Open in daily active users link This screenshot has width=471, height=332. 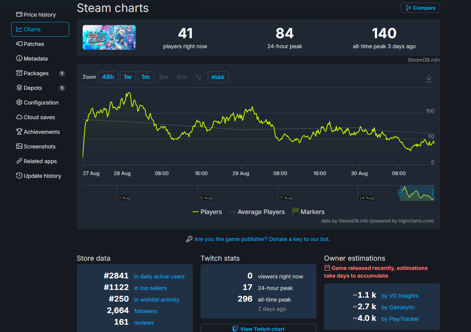[x=159, y=276]
